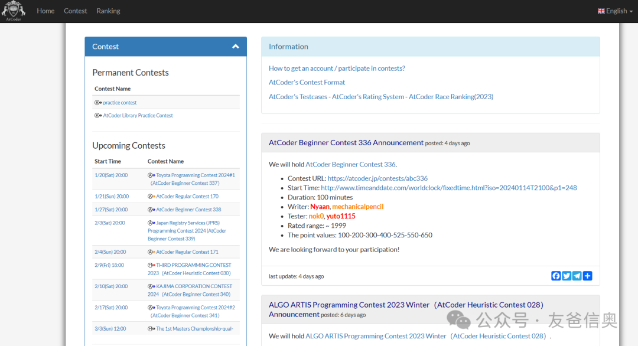Click start time 2/10(Sat) 20:00
Image resolution: width=638 pixels, height=346 pixels.
tap(111, 286)
